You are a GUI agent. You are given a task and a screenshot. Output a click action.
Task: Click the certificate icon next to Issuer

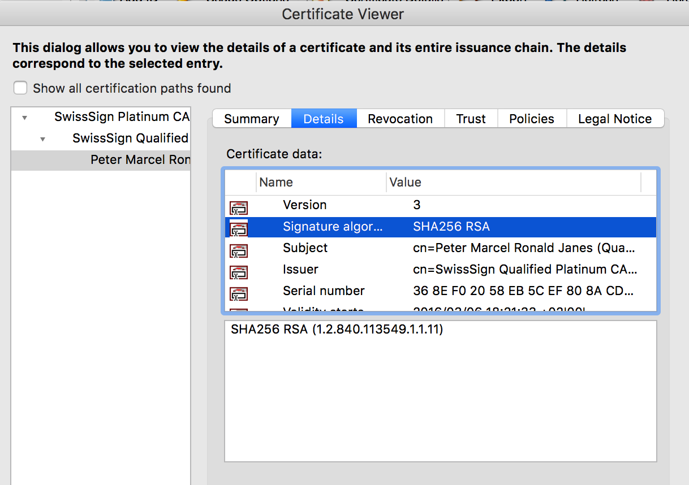(239, 271)
